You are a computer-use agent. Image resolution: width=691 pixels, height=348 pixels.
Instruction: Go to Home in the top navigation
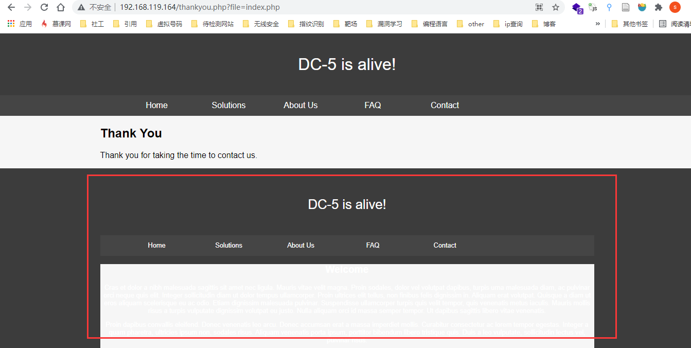156,105
